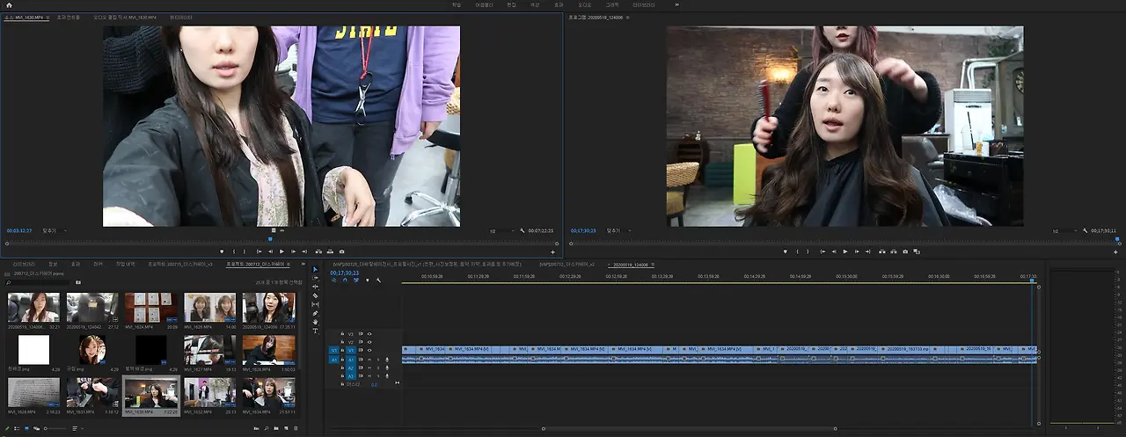
Task: Select the Selection (arrow) tool
Action: tap(315, 269)
